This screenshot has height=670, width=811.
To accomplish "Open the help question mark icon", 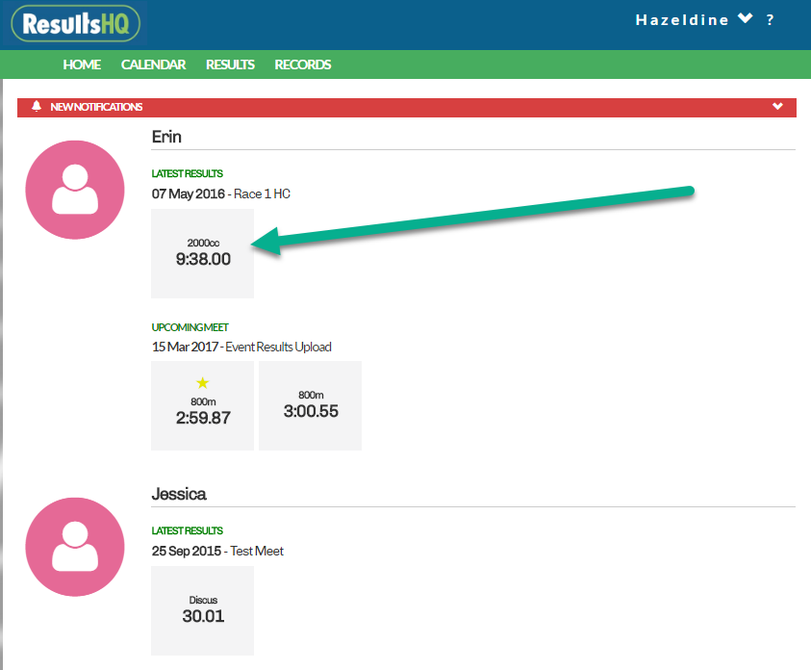I will 771,20.
